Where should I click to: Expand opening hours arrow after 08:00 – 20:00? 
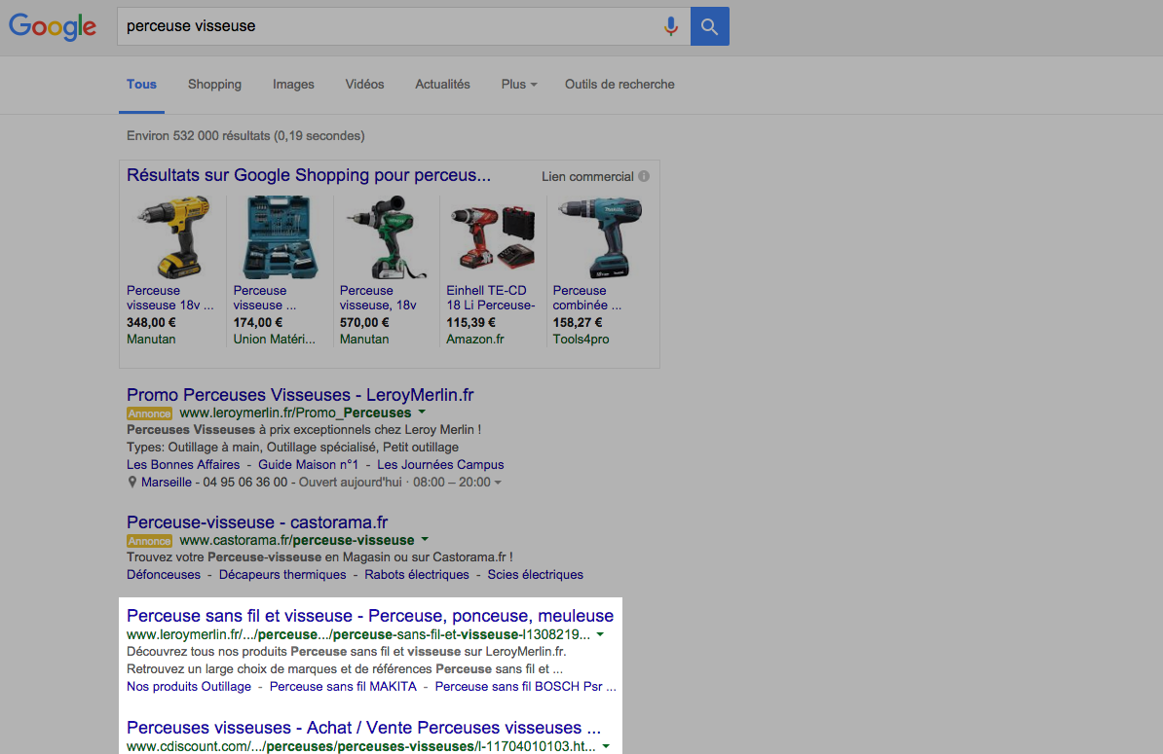pos(498,483)
